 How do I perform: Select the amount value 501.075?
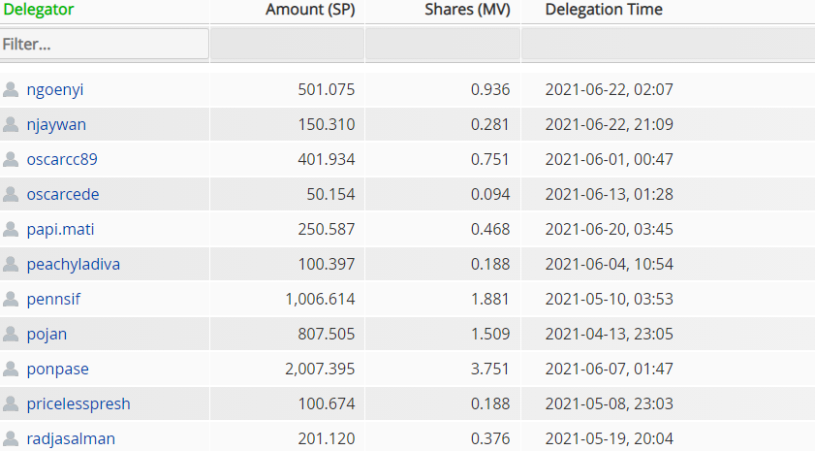pos(327,89)
